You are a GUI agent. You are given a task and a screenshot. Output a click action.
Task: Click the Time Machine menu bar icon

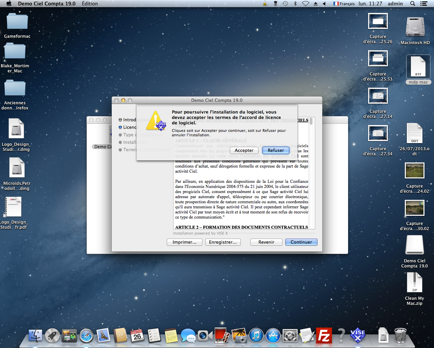click(x=285, y=3)
